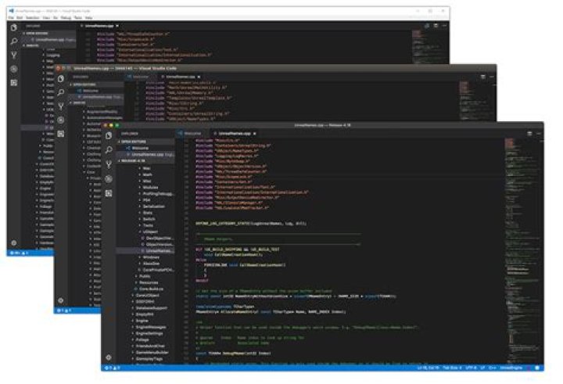
Task: Open Extensions view in front macOS window
Action: coord(109,193)
